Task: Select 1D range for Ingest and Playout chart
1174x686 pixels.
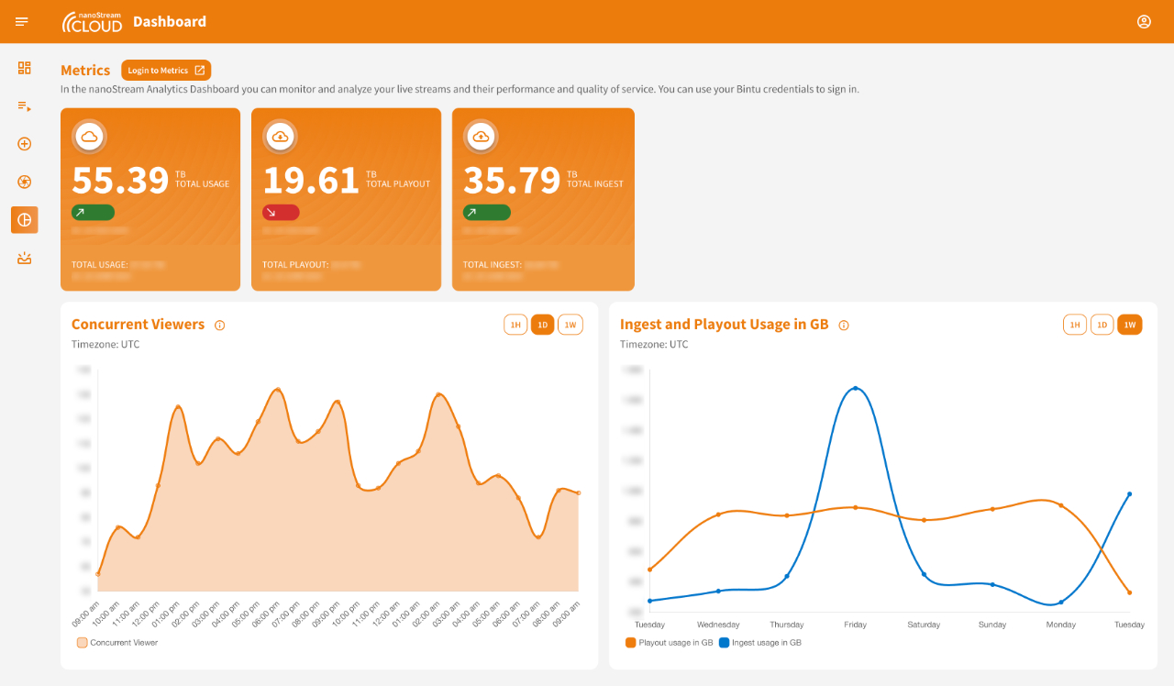Action: pyautogui.click(x=1102, y=325)
